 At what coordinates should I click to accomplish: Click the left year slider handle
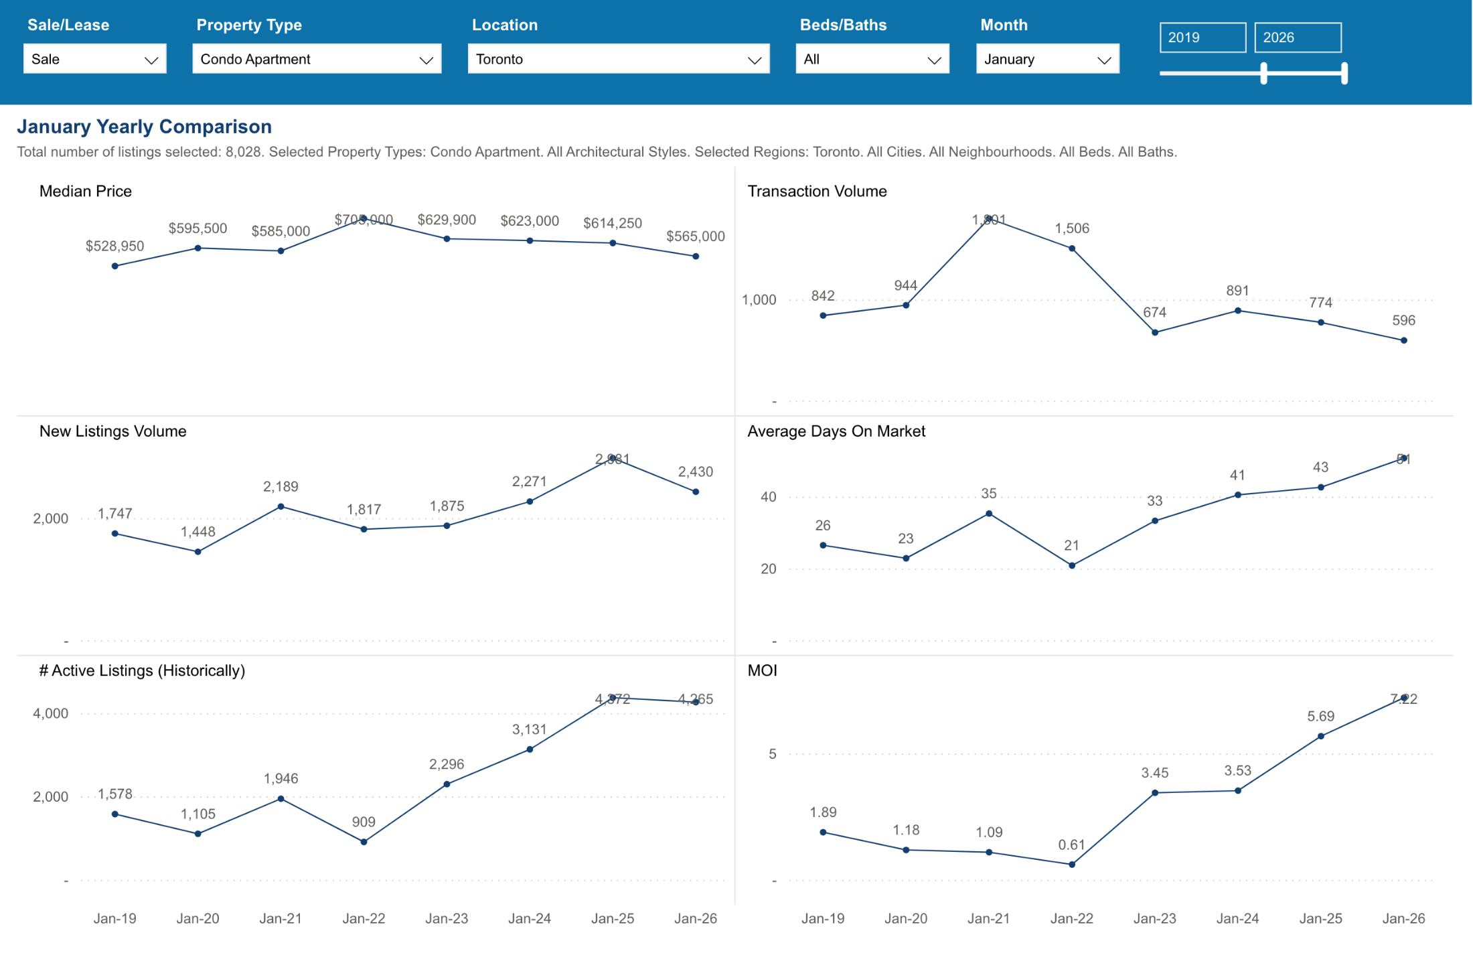(1263, 73)
